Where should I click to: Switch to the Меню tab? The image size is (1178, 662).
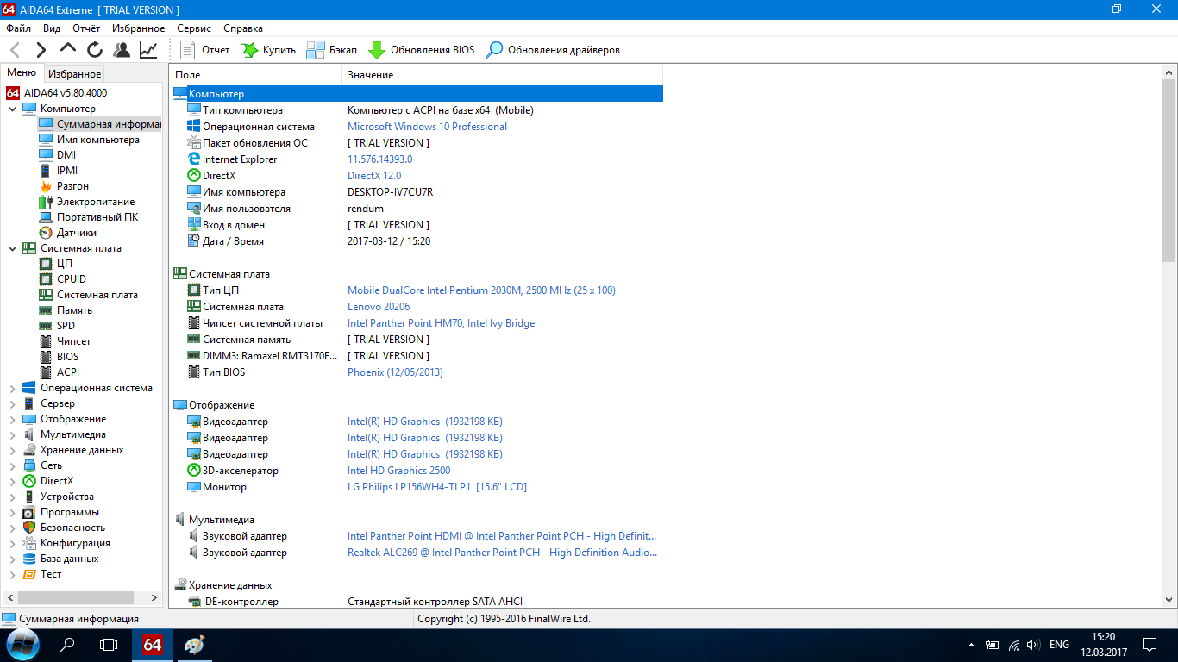22,73
